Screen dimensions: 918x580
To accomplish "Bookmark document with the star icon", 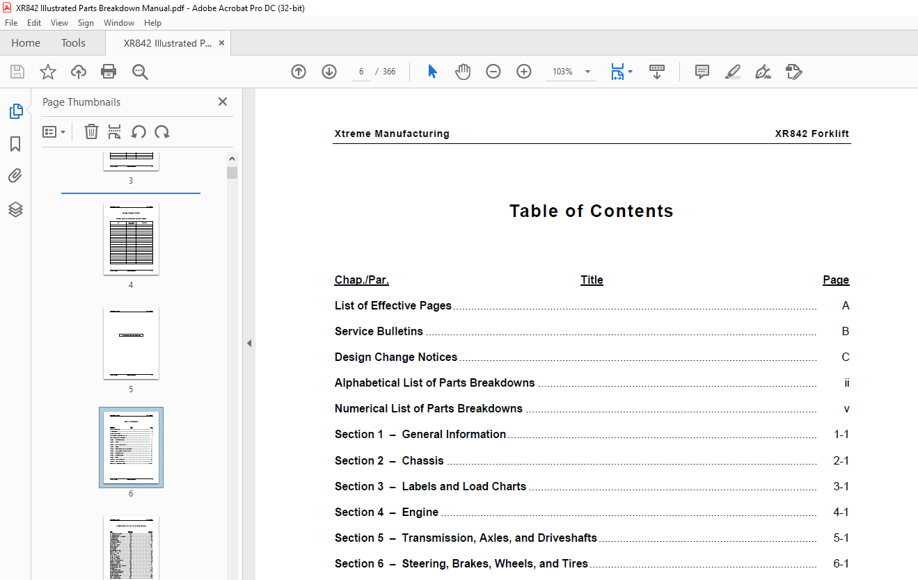I will 47,72.
